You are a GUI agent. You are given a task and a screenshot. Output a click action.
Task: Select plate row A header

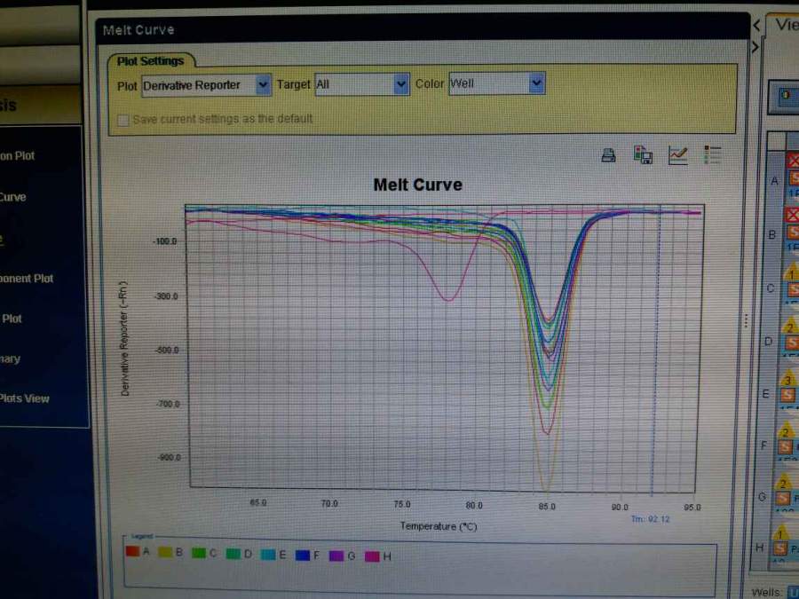[x=774, y=181]
